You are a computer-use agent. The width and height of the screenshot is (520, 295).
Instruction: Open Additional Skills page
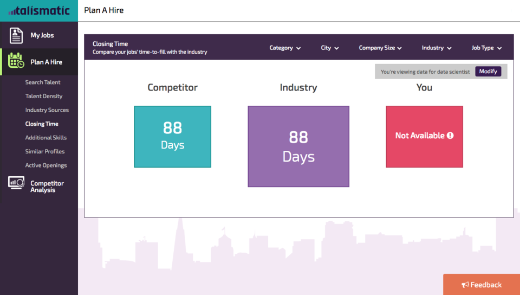click(x=45, y=138)
